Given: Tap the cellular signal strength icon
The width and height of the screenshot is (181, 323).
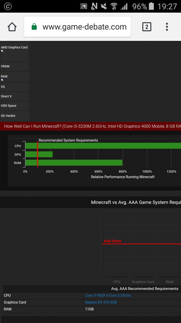Looking at the screenshot, I should coord(124,6).
